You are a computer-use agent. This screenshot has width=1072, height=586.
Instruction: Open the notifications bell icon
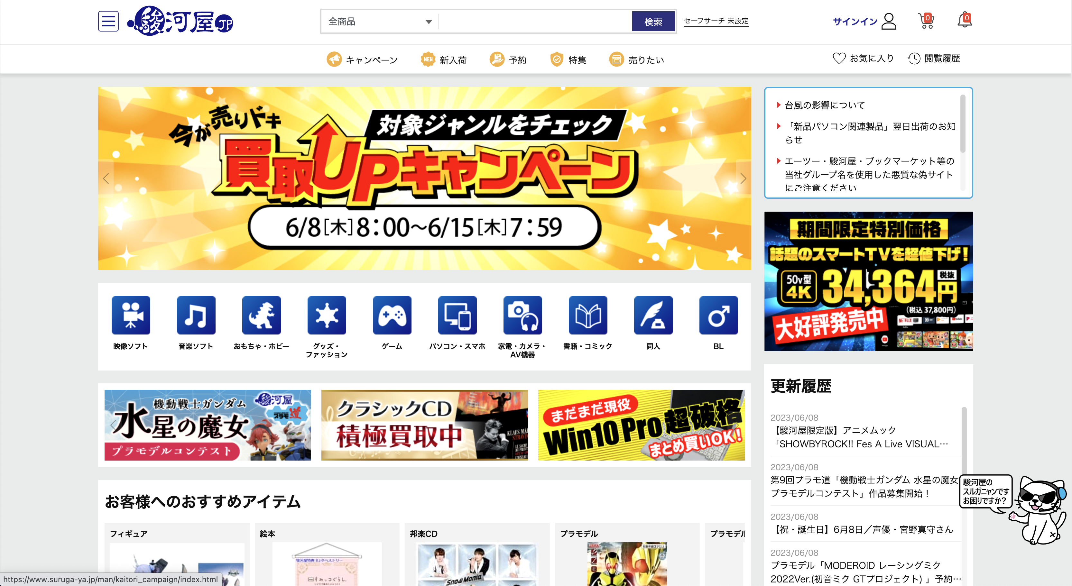tap(964, 20)
